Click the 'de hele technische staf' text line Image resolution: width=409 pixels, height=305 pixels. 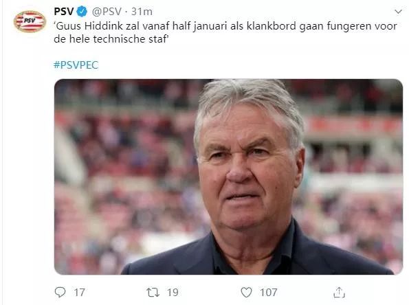click(x=111, y=39)
